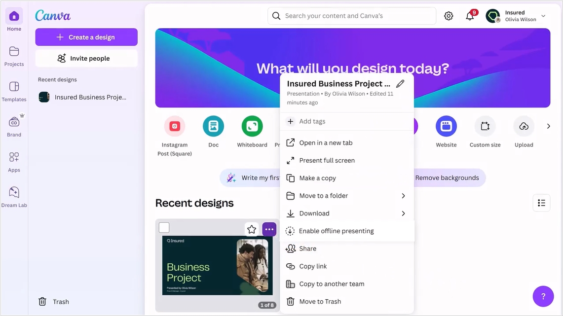Screen dimensions: 563x316
Task: Choose Move to Trash in context menu
Action: click(320, 301)
